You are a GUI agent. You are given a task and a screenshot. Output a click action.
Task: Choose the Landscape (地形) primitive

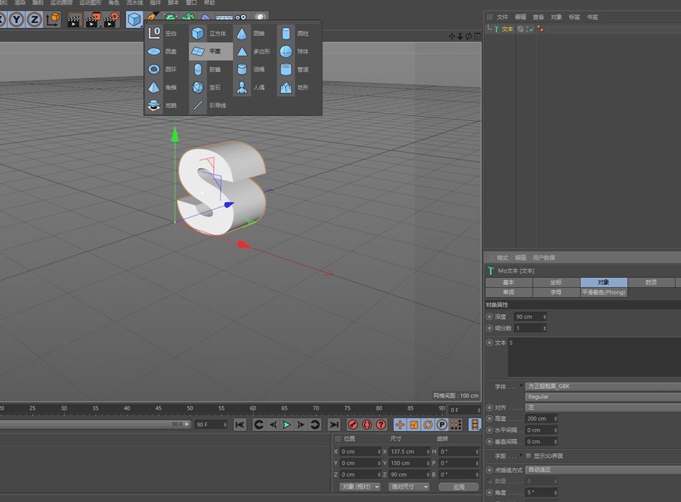[295, 87]
